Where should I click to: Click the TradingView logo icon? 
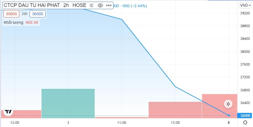(8, 112)
